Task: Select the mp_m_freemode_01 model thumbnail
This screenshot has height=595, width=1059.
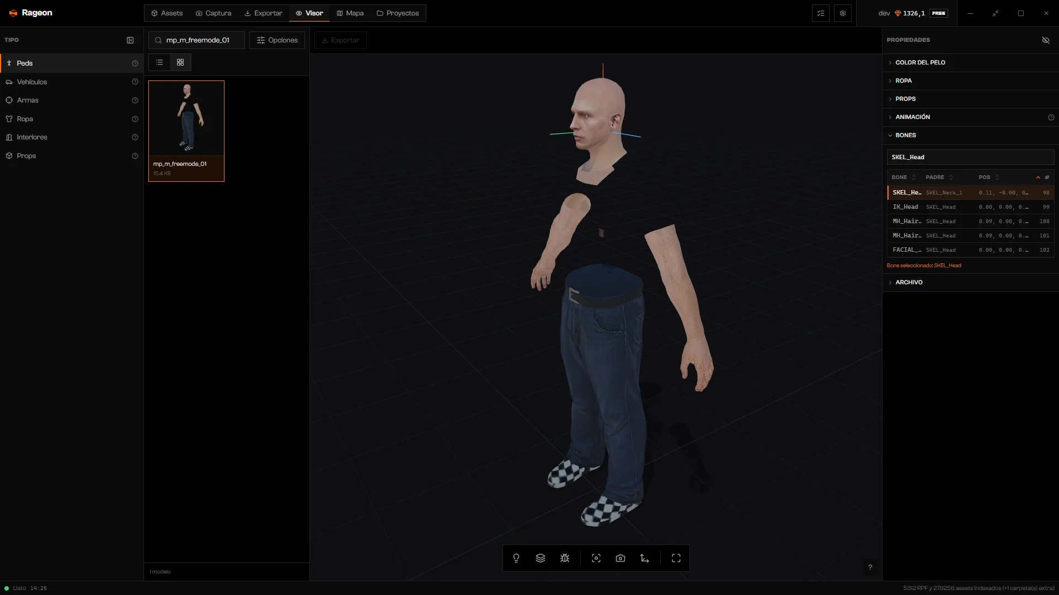Action: (186, 131)
